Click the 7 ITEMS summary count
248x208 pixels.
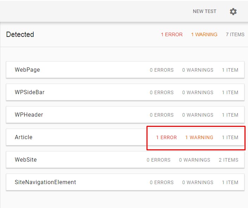(235, 34)
